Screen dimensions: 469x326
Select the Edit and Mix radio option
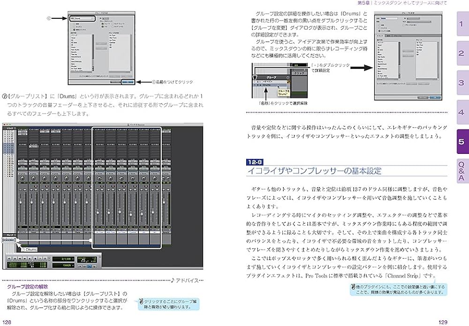click(x=74, y=30)
